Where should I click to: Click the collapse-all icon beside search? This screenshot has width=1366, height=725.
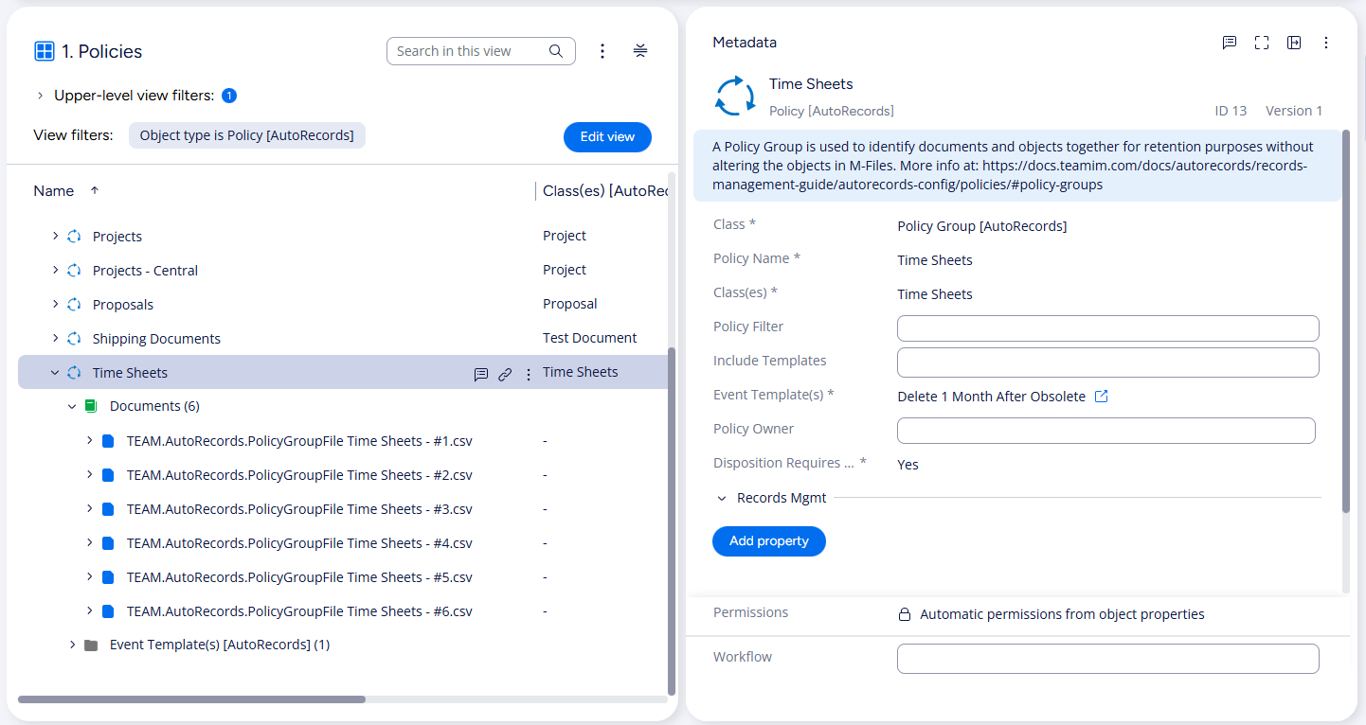click(640, 51)
